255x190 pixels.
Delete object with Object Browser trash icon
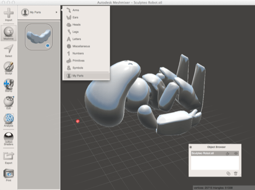[235, 173]
